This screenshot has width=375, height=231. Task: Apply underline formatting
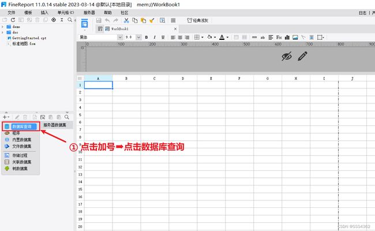point(163,38)
